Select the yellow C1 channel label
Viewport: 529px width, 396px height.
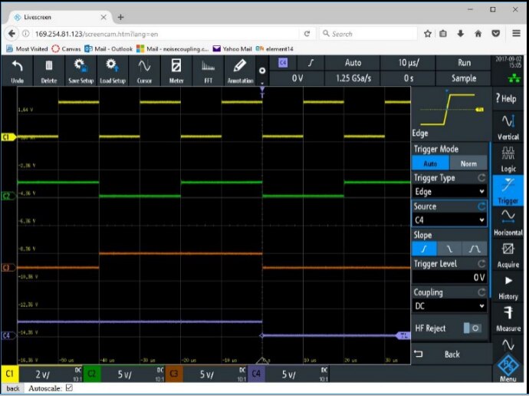point(11,374)
